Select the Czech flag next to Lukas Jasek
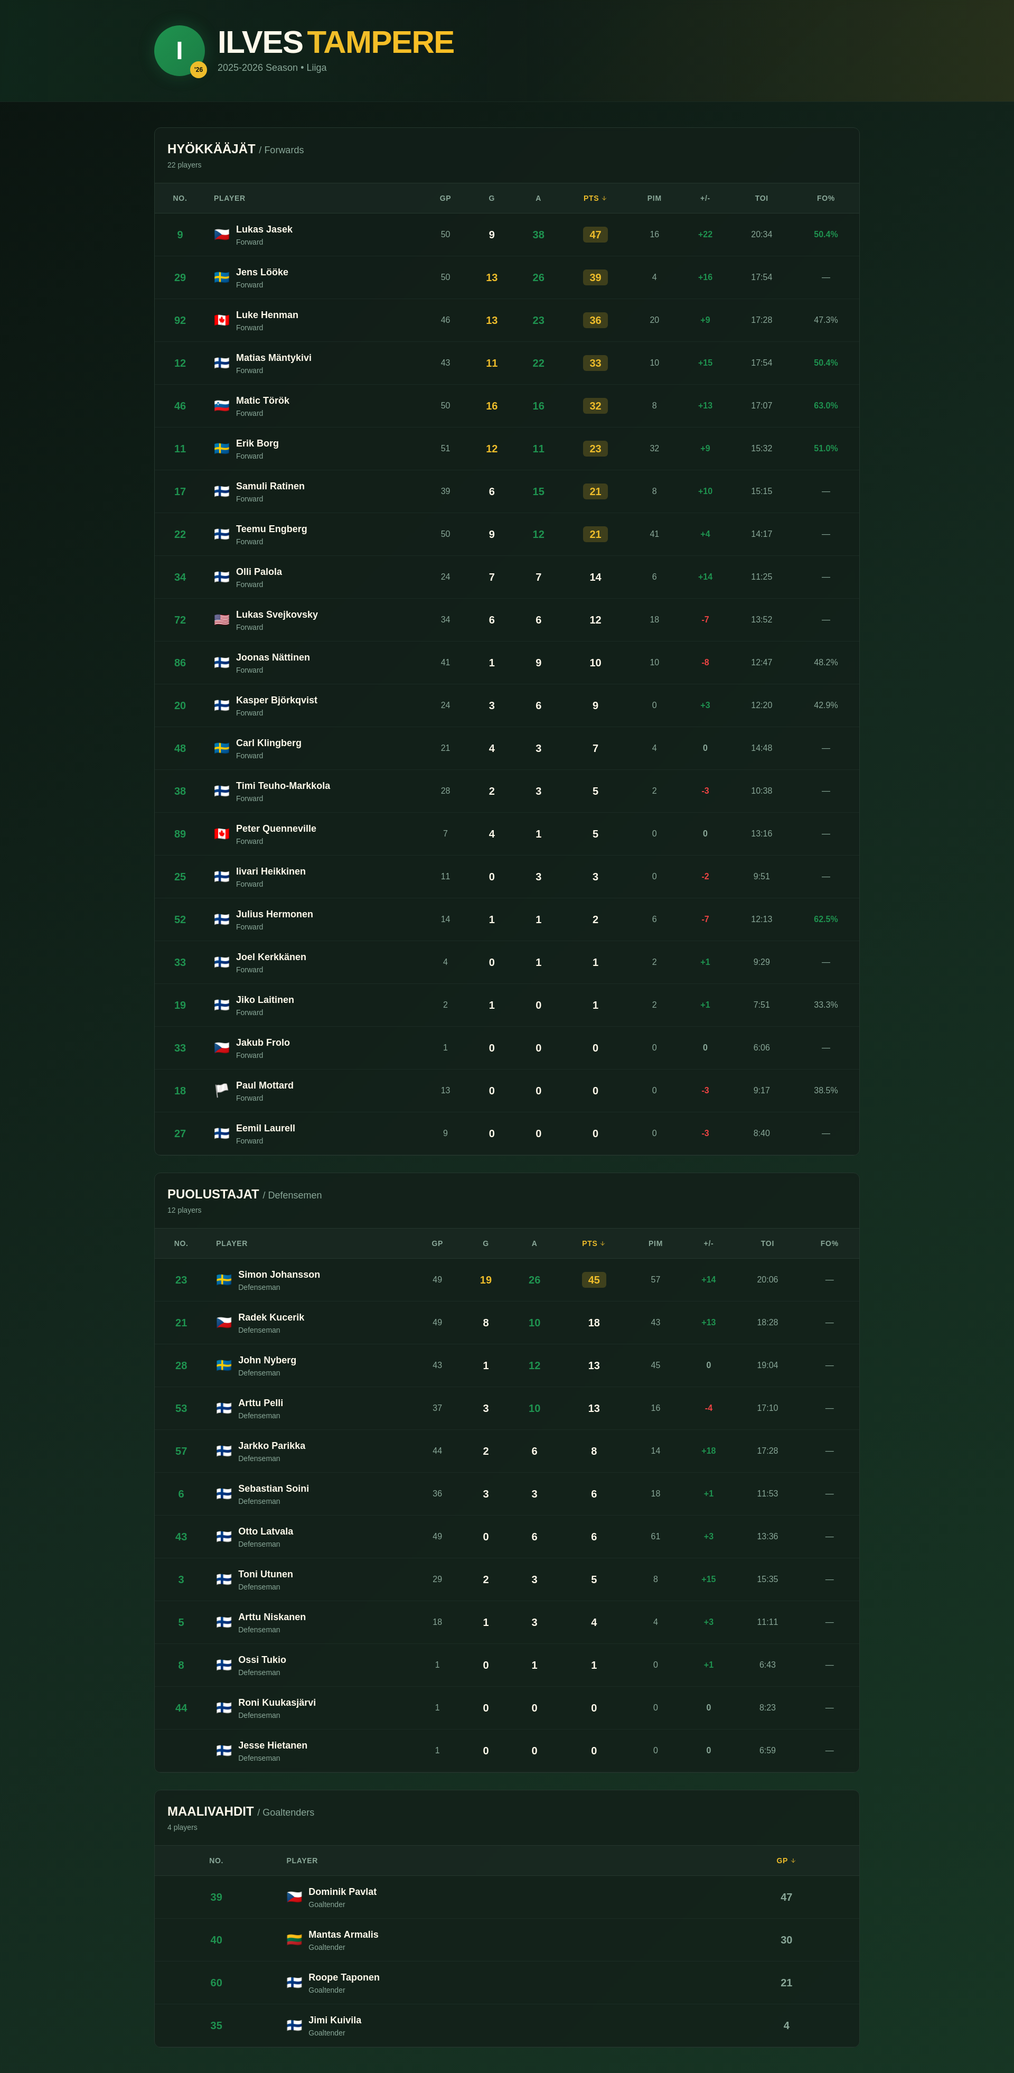 point(221,234)
